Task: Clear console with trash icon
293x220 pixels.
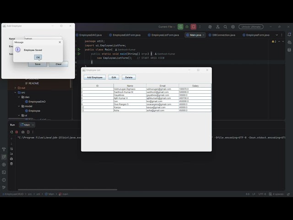Action: [11, 164]
